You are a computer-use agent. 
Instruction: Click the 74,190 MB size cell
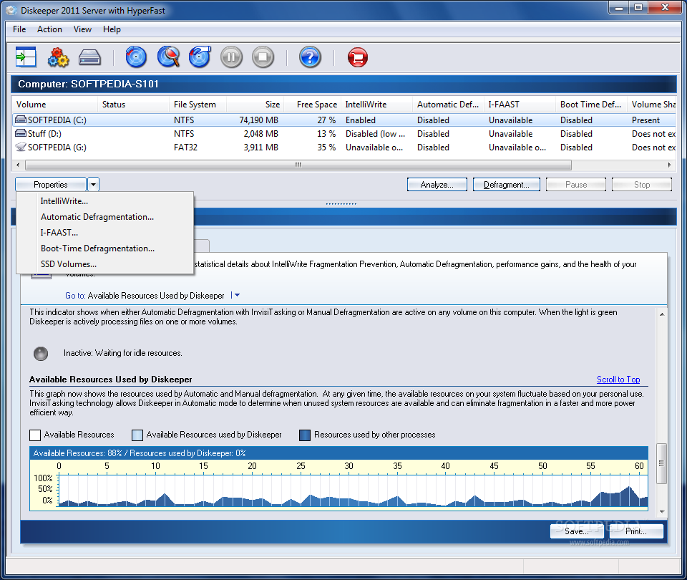coord(258,120)
